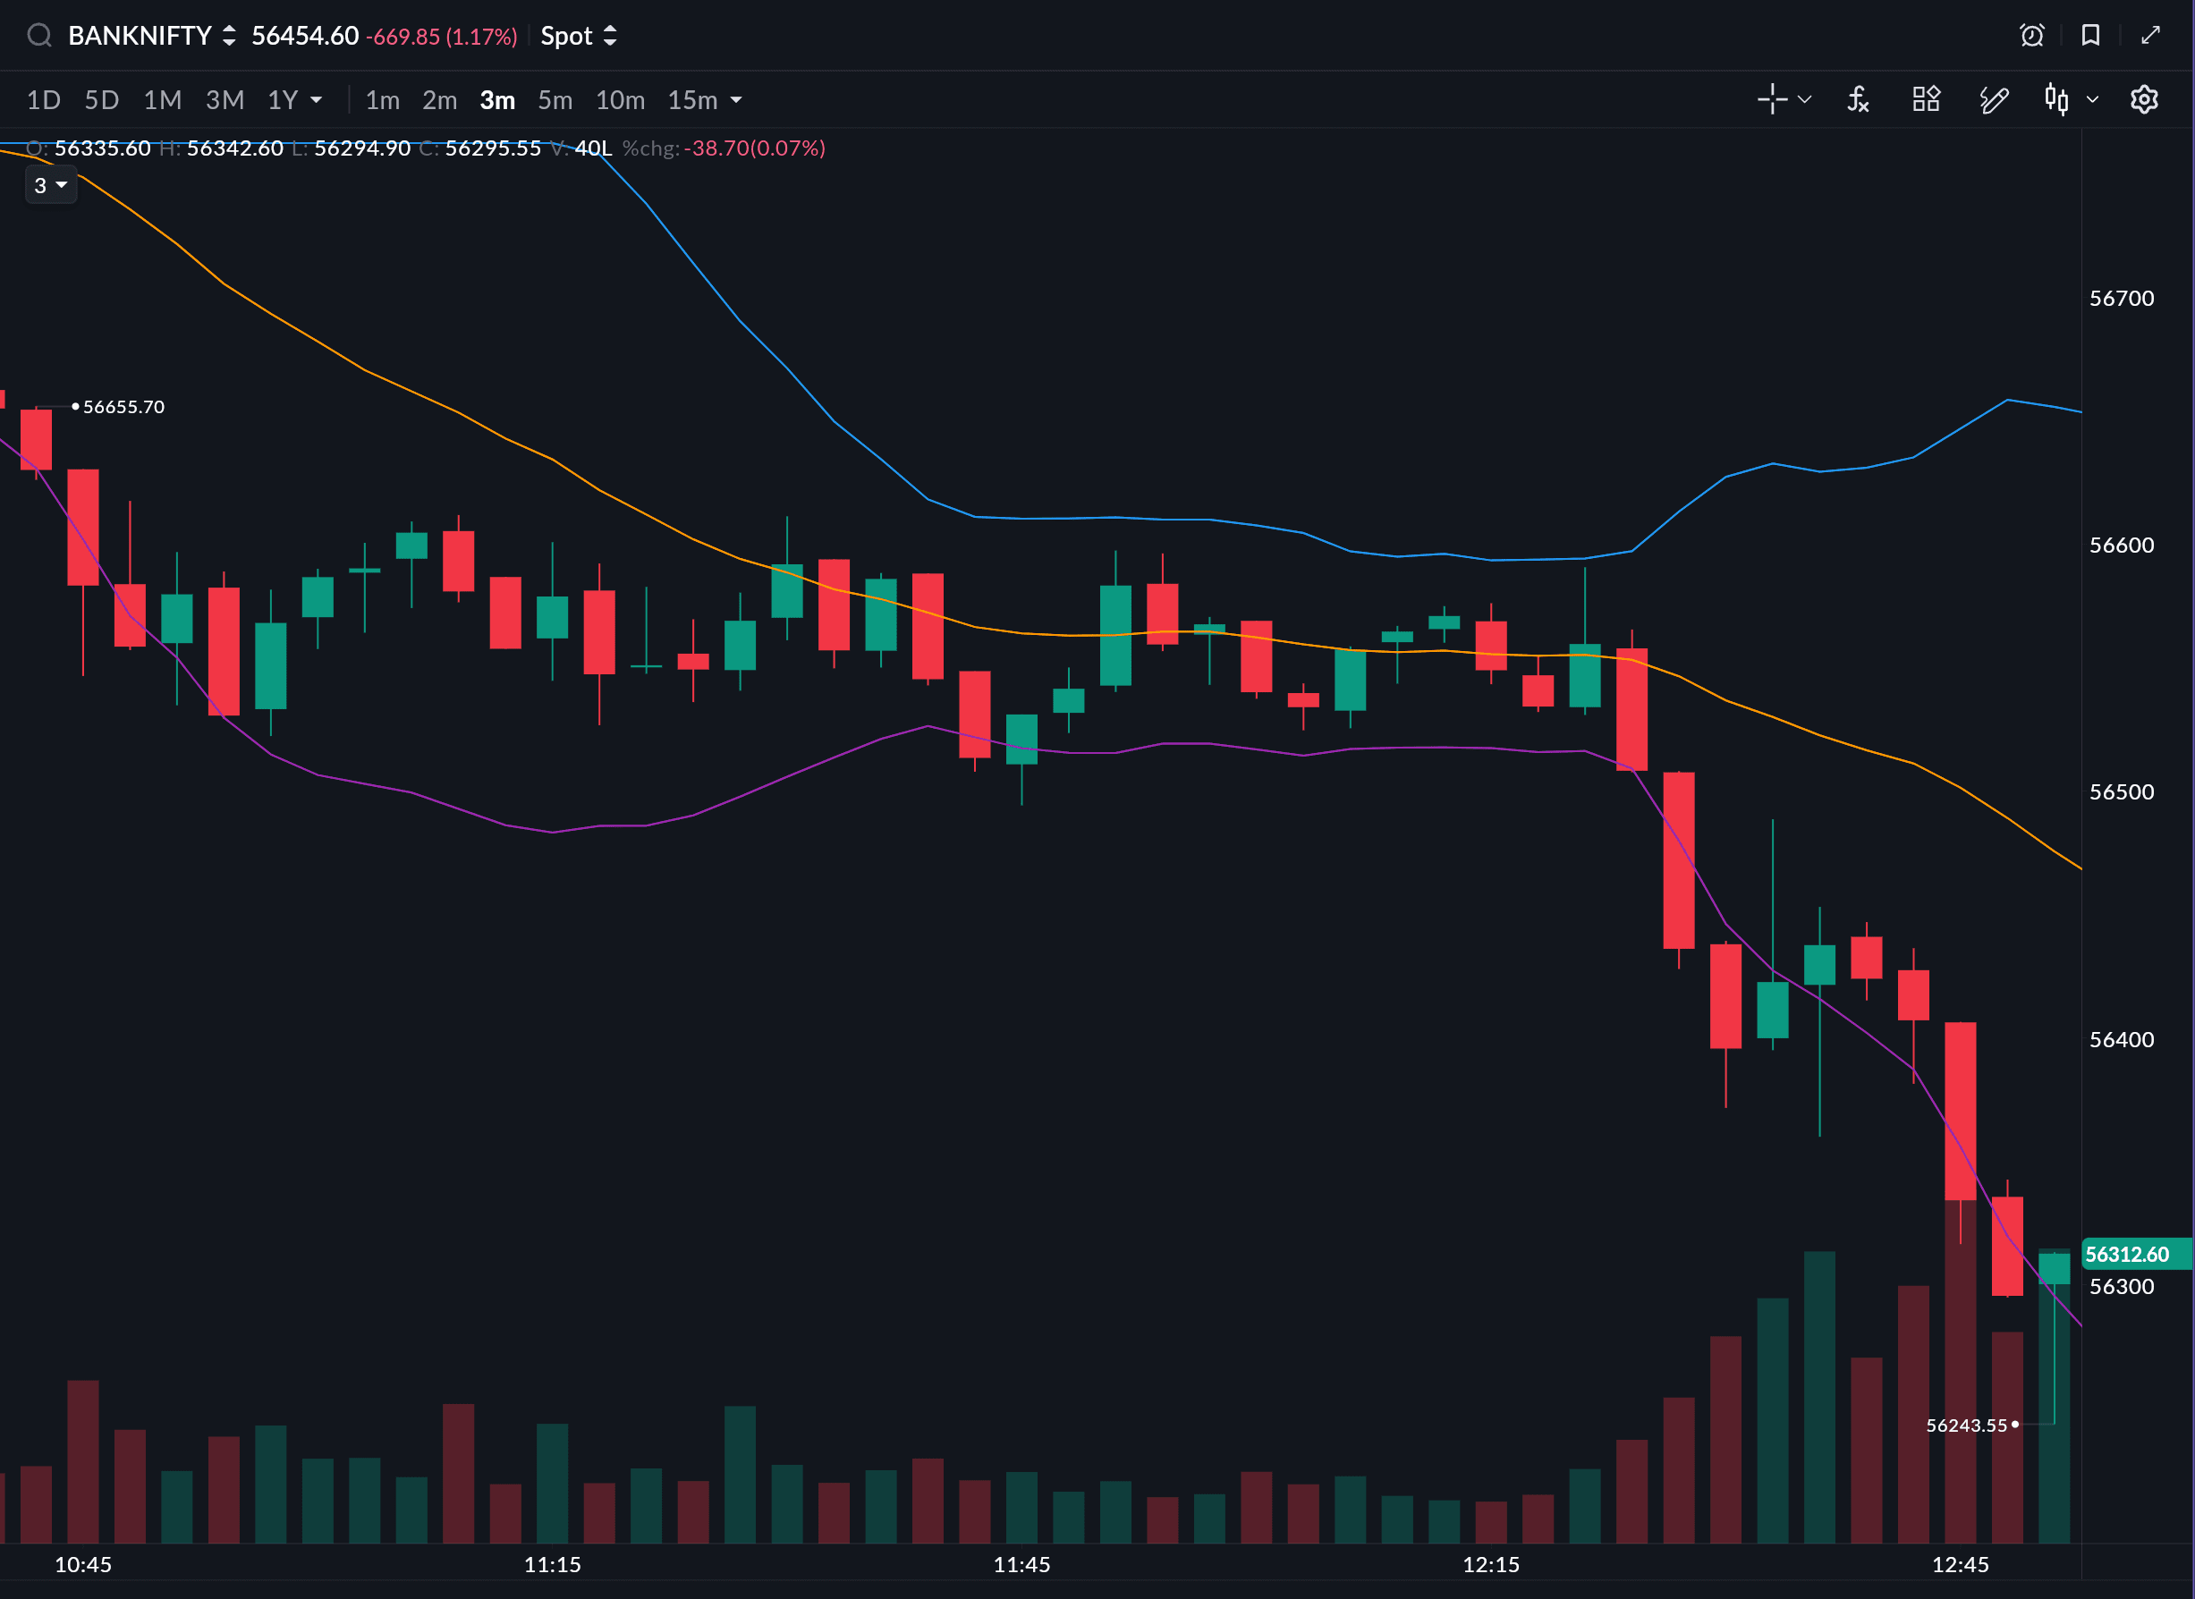Click the bookmark watchlist icon
This screenshot has height=1599, width=2195.
2090,36
